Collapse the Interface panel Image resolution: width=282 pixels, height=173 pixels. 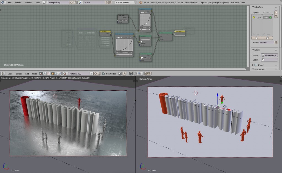253,7
